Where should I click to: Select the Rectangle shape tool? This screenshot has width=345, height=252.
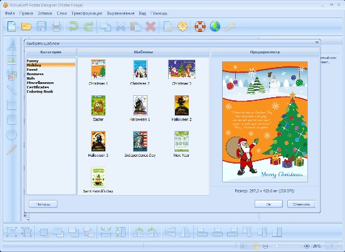[12, 105]
